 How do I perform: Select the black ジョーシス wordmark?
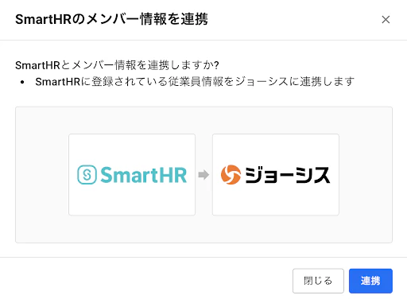pyautogui.click(x=288, y=175)
